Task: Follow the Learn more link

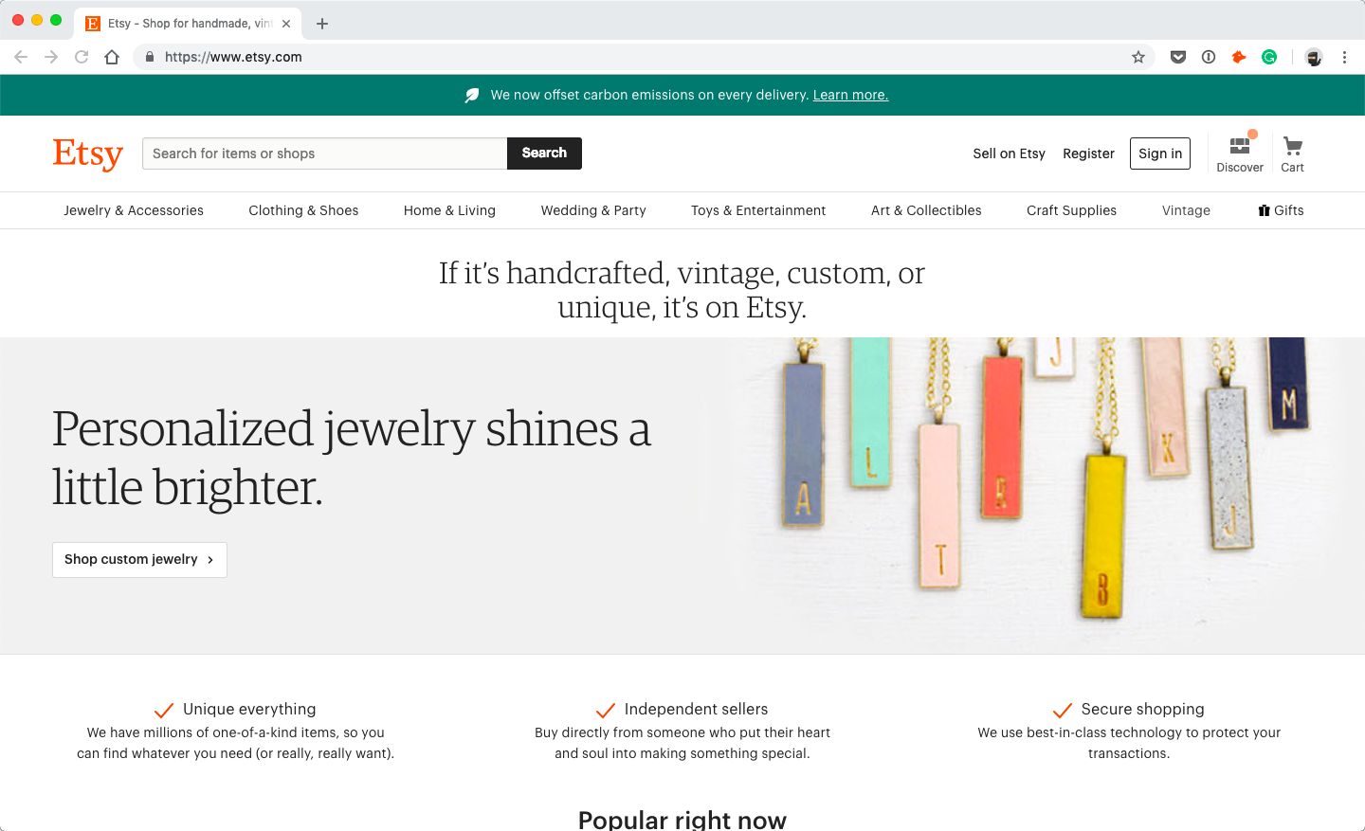Action: coord(850,95)
